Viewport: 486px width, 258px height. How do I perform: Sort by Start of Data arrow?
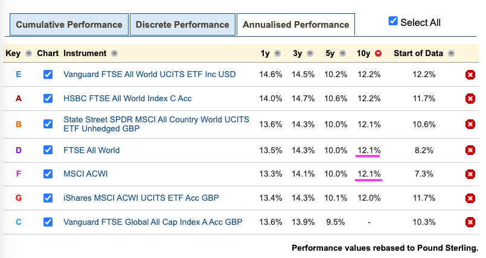tap(452, 54)
